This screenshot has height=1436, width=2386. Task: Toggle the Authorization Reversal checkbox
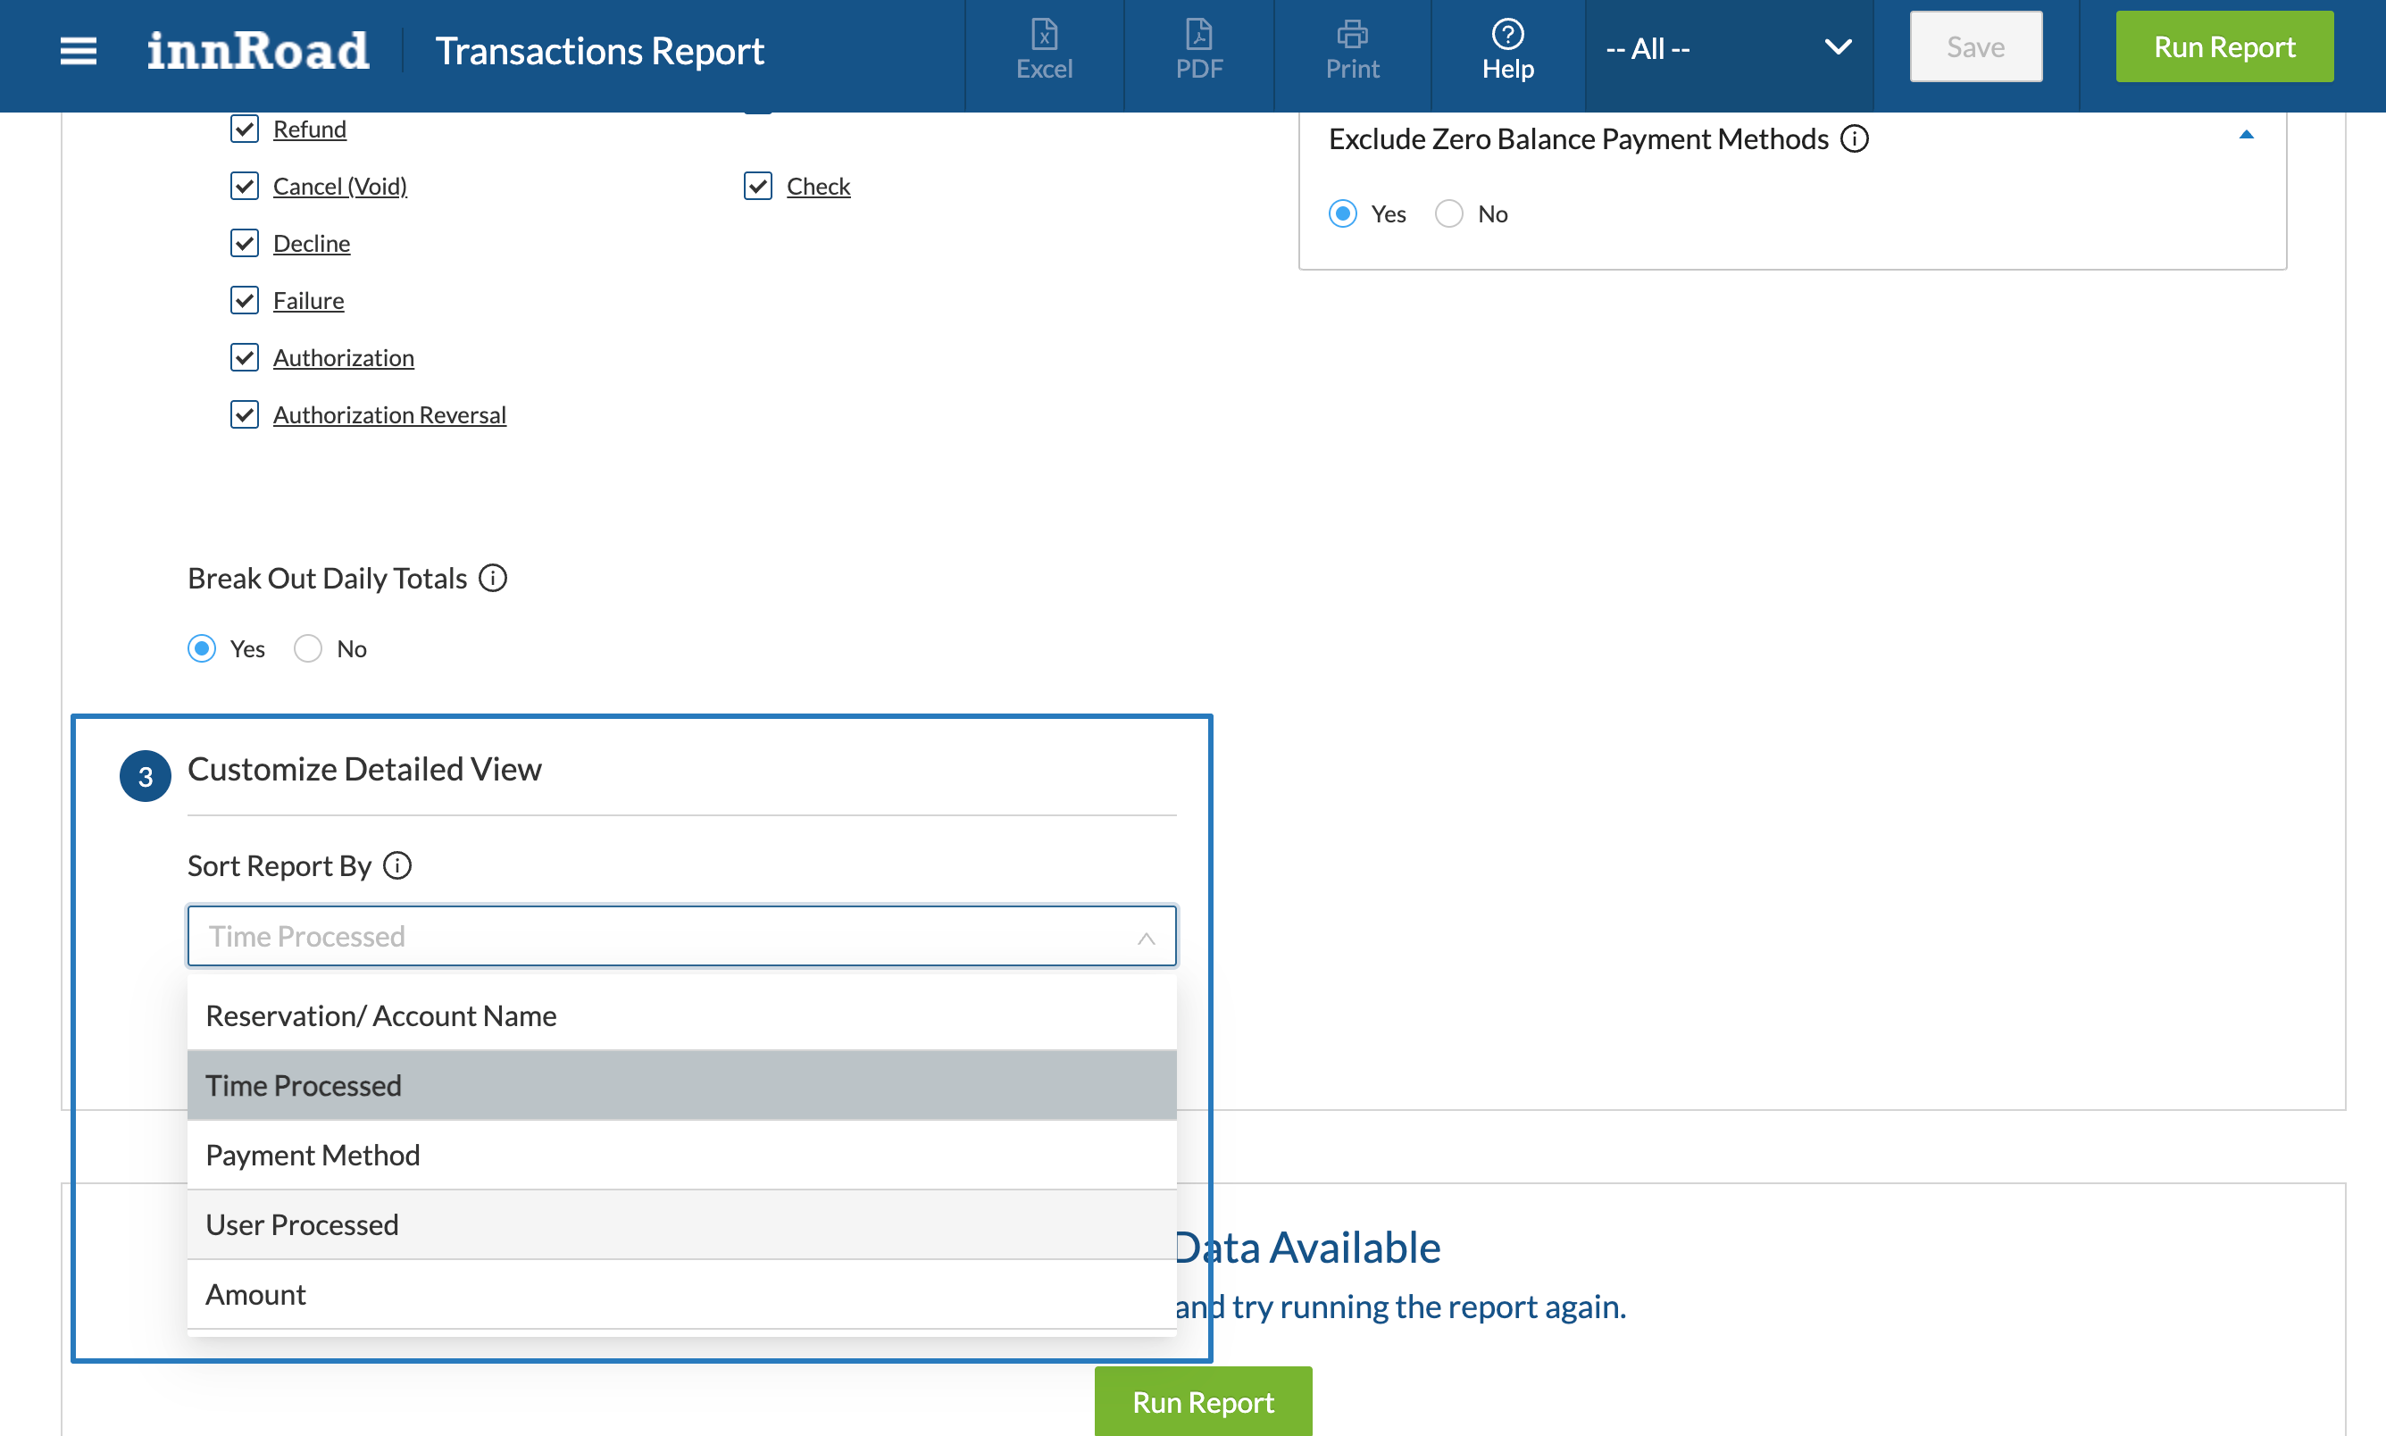click(x=245, y=414)
